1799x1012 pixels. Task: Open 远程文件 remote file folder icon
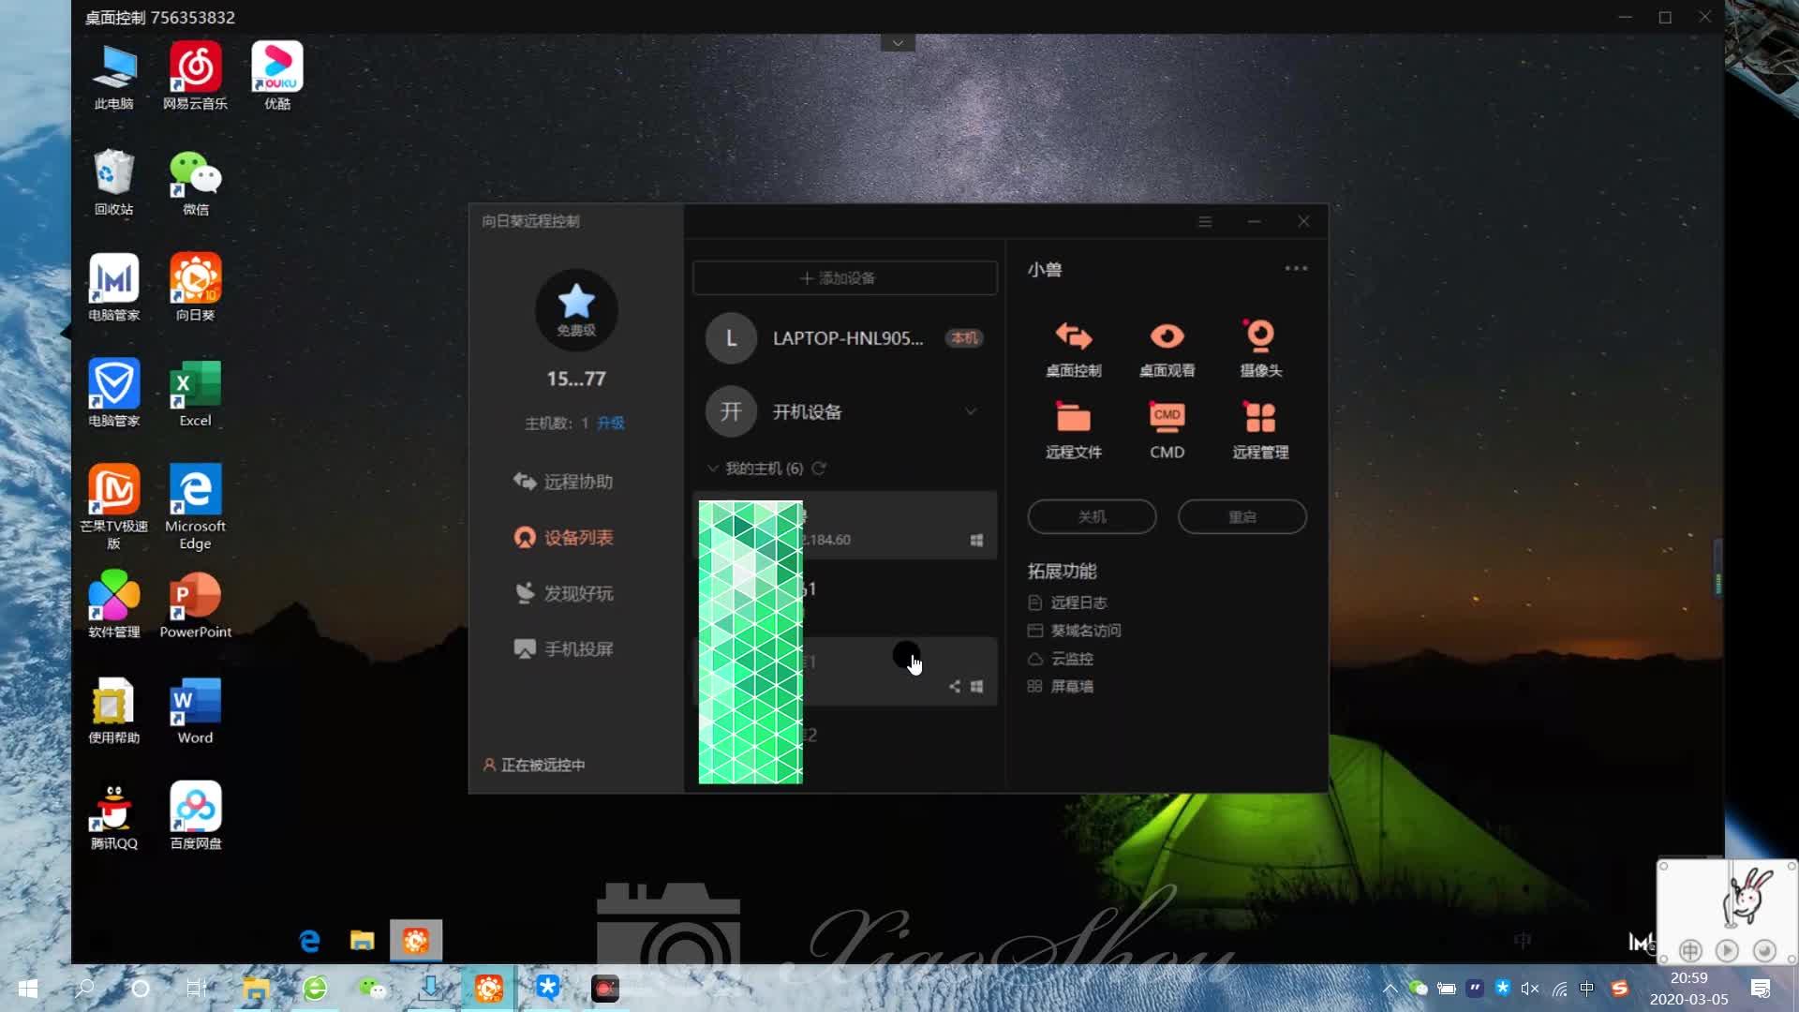pyautogui.click(x=1073, y=418)
